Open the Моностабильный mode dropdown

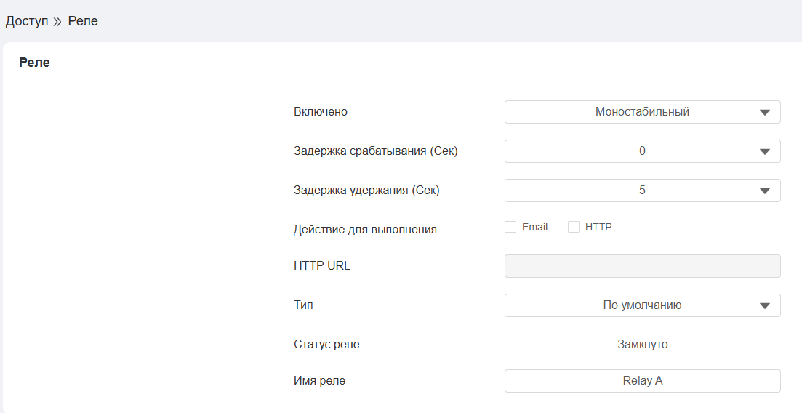pos(641,112)
